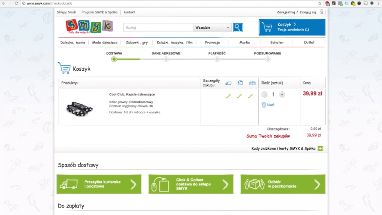Click the Program SMYK & Spółka link
The width and height of the screenshot is (382, 215).
click(99, 12)
